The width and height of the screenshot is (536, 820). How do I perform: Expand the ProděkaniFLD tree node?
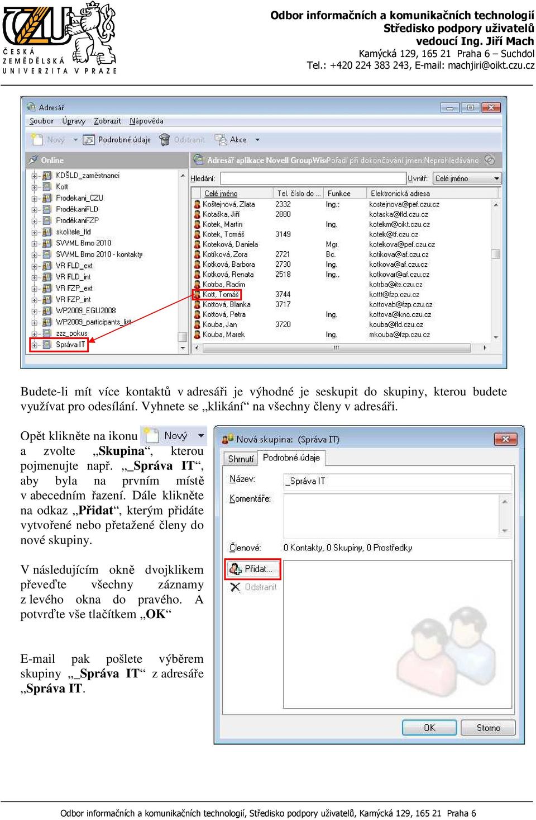tap(34, 209)
